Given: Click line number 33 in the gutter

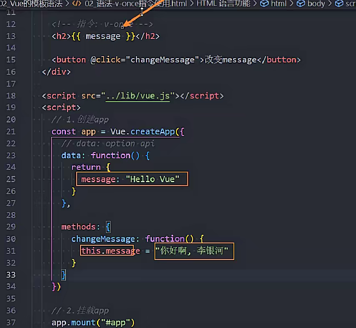Looking at the screenshot, I should pos(11,275).
